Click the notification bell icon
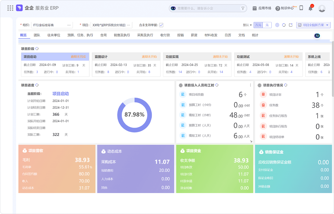Screen dimensions: 334x214 pyautogui.click(x=310, y=8)
